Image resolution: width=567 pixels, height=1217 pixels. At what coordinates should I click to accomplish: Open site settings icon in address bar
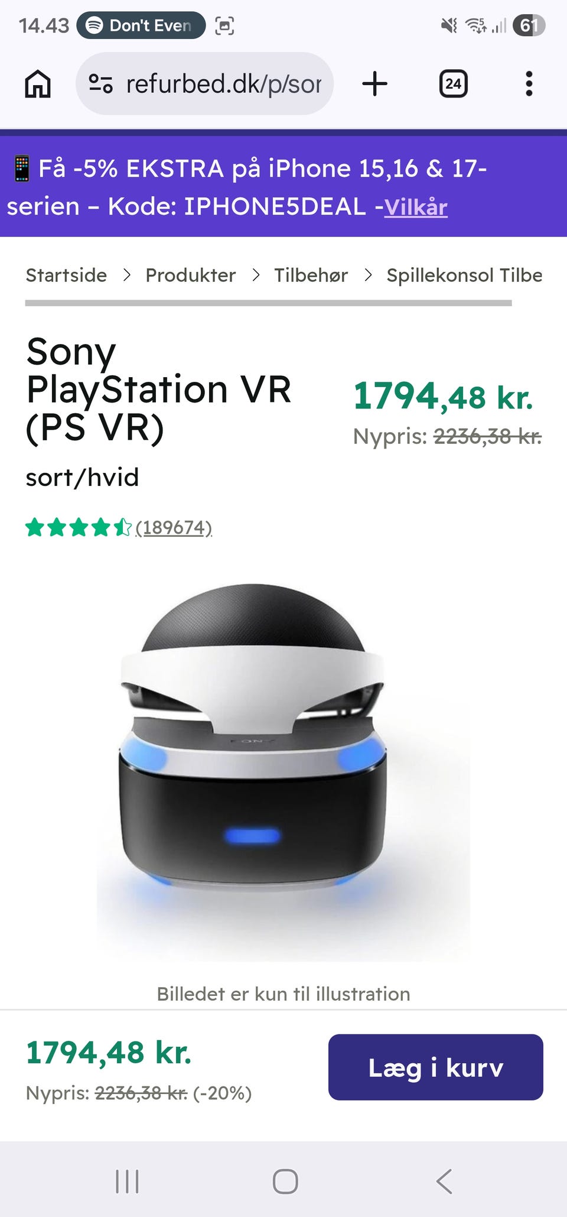point(101,83)
